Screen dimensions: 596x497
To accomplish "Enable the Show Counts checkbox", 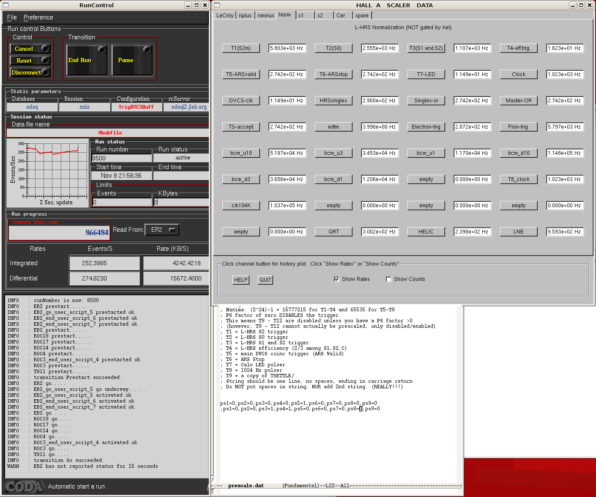I will click(388, 279).
